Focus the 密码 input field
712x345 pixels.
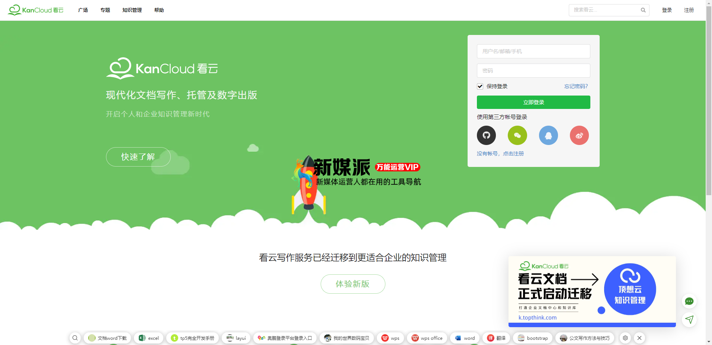coord(533,71)
